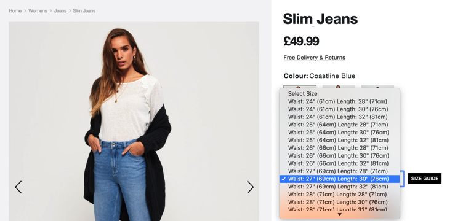Show the previous product image with left arrow
This screenshot has width=463, height=221.
click(18, 187)
